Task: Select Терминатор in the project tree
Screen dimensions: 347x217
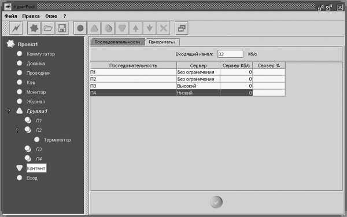Action: [x=57, y=139]
